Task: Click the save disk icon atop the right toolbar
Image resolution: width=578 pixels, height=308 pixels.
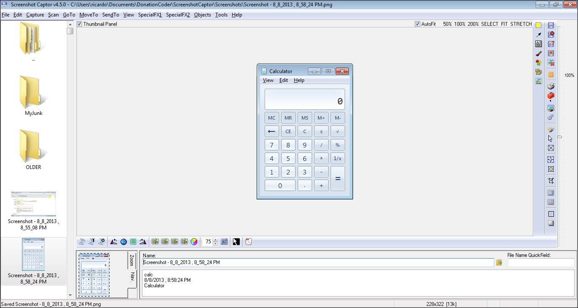Action: (x=551, y=25)
